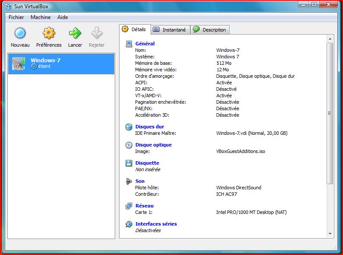
Task: Click the Pilote hôte label
Action: coord(147,188)
